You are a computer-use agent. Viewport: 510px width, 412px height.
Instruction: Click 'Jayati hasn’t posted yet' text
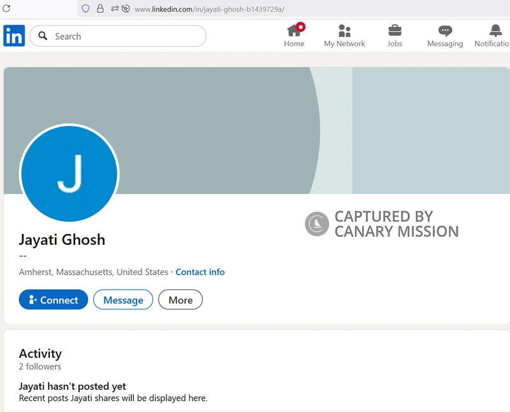[72, 386]
